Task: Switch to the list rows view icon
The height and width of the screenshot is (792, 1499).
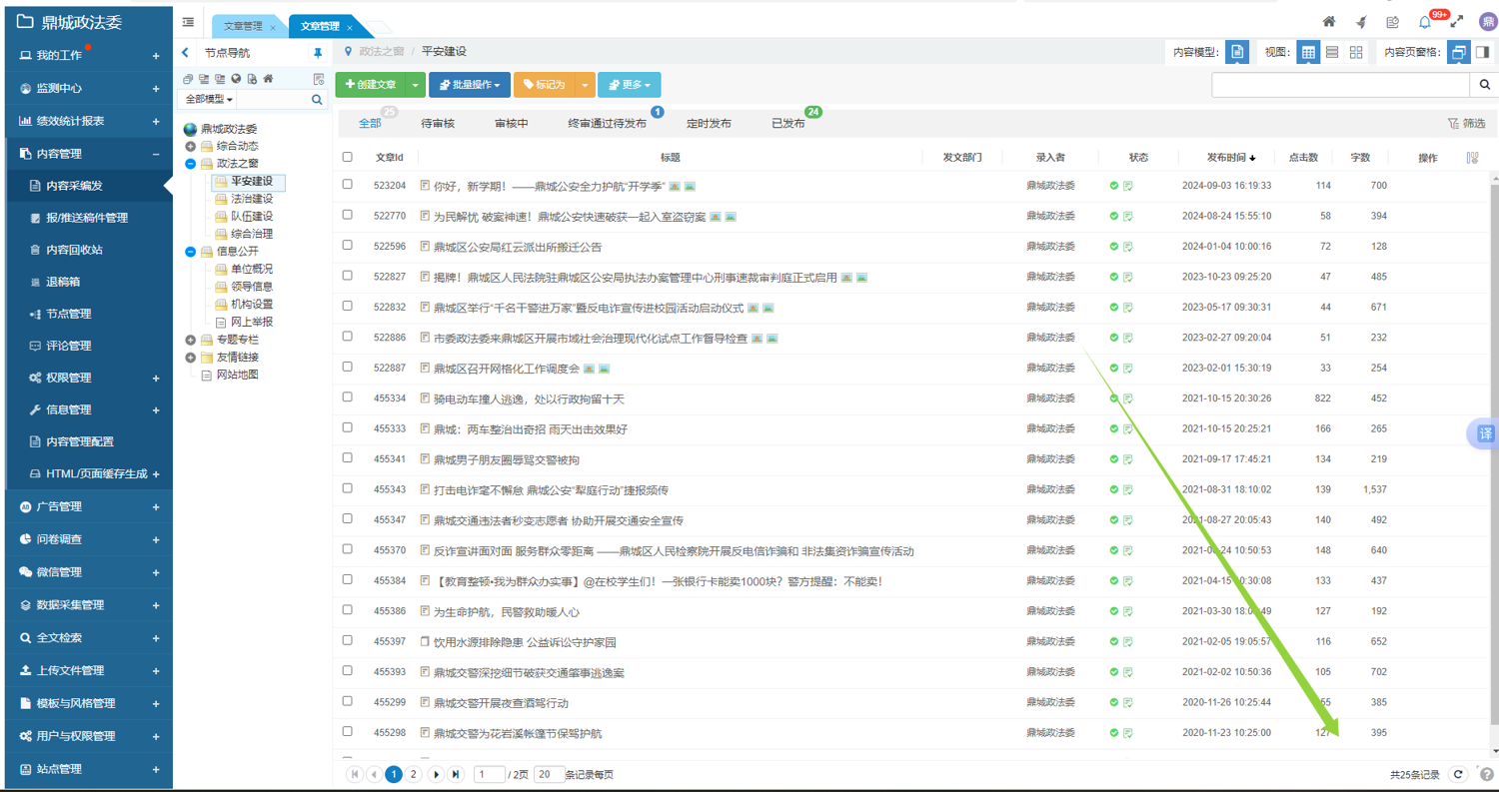Action: [1332, 52]
